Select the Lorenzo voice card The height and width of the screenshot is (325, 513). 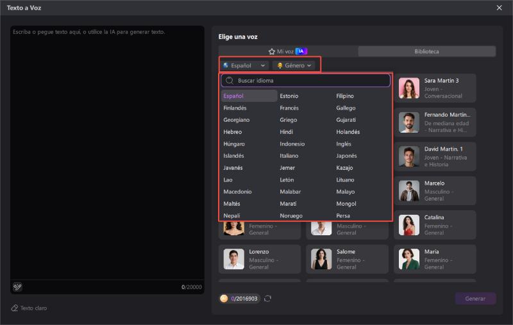(260, 259)
